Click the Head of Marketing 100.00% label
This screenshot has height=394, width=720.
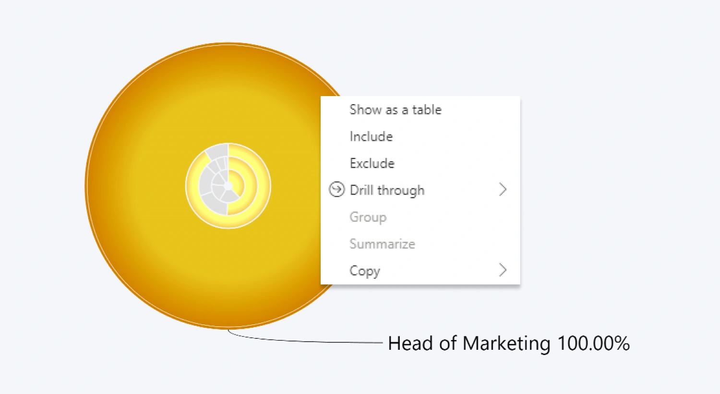tap(510, 343)
